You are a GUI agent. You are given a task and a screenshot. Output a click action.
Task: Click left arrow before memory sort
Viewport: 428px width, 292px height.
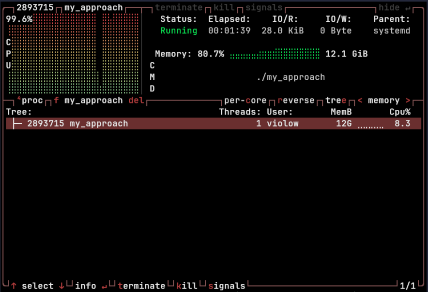click(x=360, y=101)
